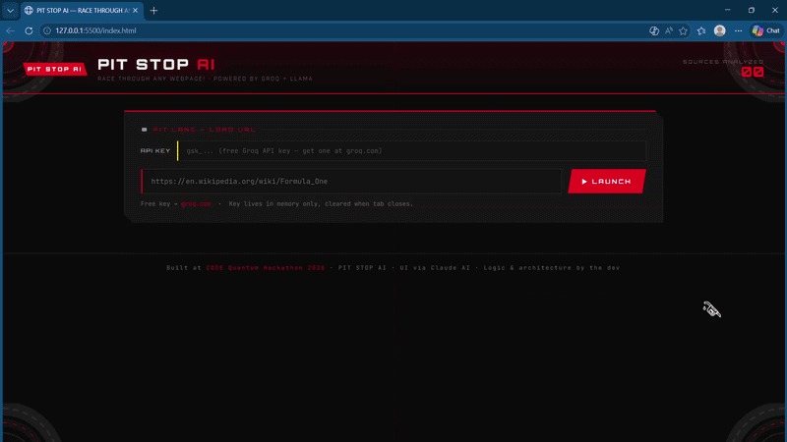Close the PIT STOP AI tab

(x=135, y=10)
